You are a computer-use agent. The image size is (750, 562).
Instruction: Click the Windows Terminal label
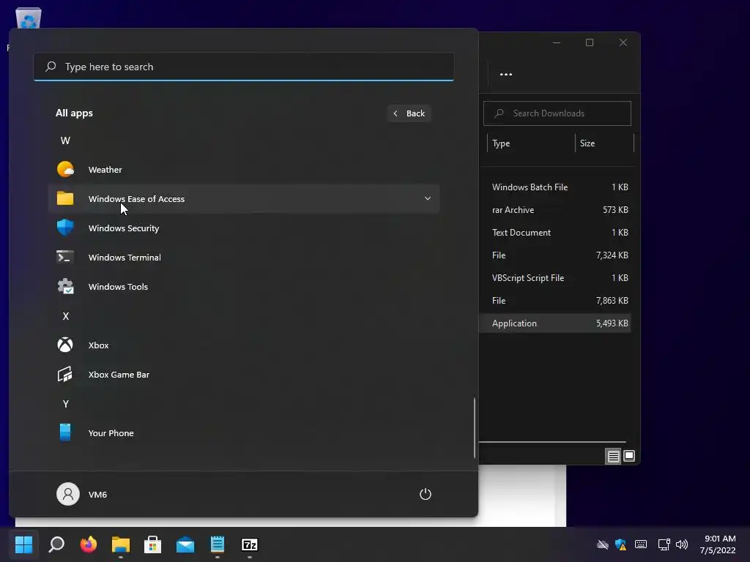click(x=125, y=257)
